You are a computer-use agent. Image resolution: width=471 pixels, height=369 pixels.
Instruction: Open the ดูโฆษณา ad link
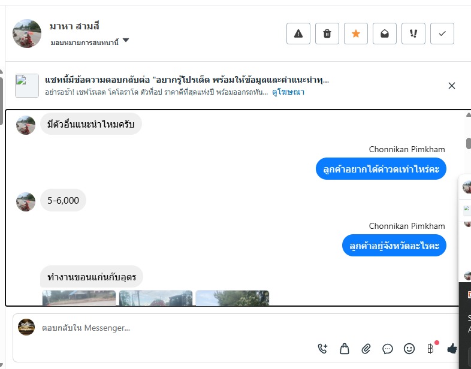click(288, 92)
